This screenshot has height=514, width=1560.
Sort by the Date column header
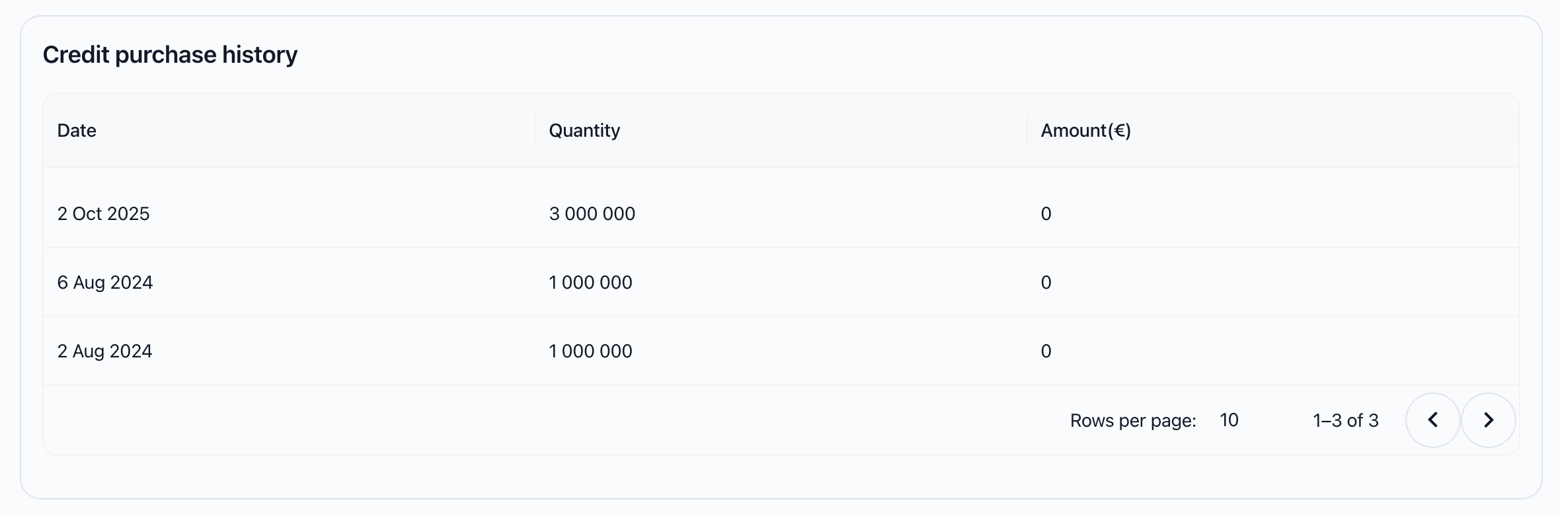click(77, 130)
